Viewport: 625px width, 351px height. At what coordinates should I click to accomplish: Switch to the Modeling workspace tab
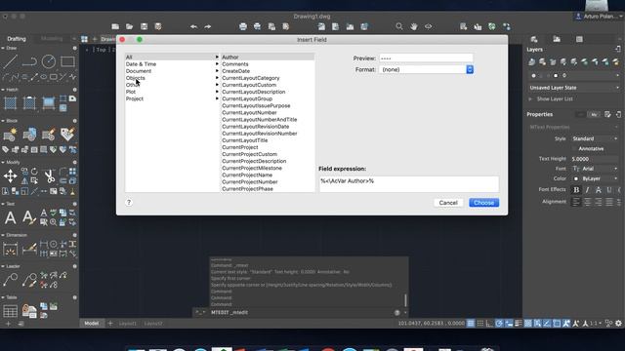(52, 39)
